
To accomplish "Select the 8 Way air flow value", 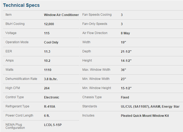I will click(125, 33).
